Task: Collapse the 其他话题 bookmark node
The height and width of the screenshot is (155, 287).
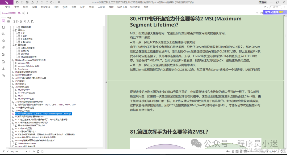Action: point(13,45)
